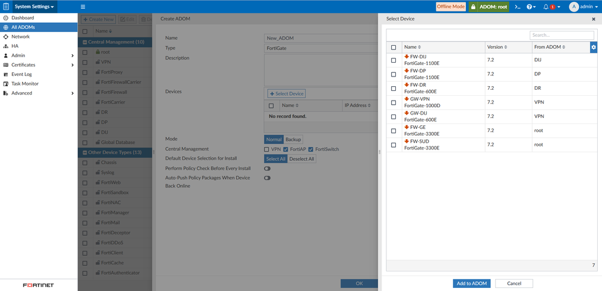This screenshot has height=291, width=602.
Task: Sort devices by Version column
Action: (x=497, y=47)
